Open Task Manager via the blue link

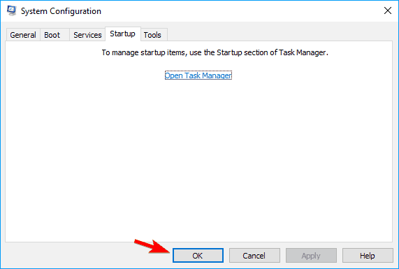(x=198, y=75)
